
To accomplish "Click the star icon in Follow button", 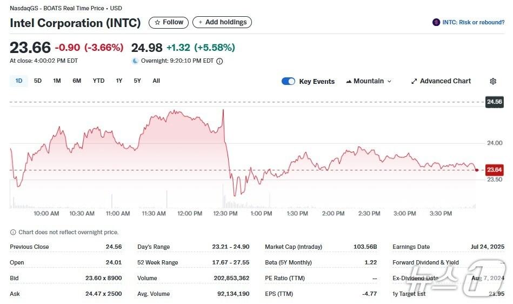I will pyautogui.click(x=157, y=22).
